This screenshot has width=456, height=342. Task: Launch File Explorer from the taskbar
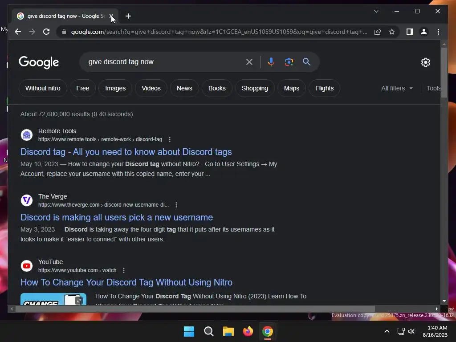(228, 331)
